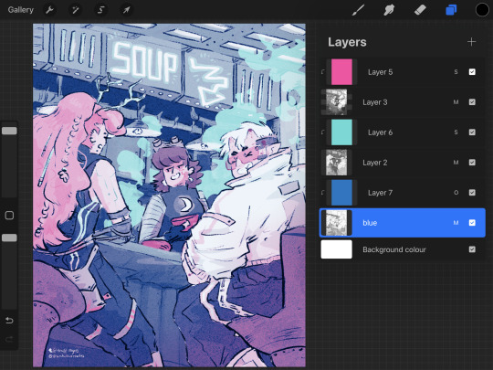Open blend mode M for Layer 2
493x370 pixels.
[x=456, y=163]
